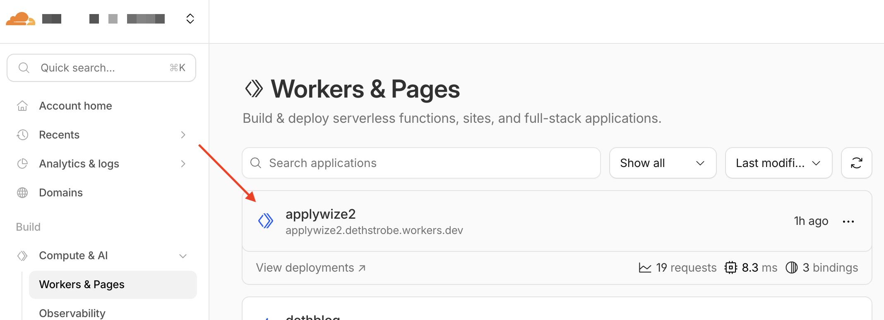Click the Domains globe icon
This screenshot has width=884, height=320.
[22, 193]
